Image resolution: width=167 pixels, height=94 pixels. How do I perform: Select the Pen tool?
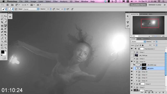[2, 38]
